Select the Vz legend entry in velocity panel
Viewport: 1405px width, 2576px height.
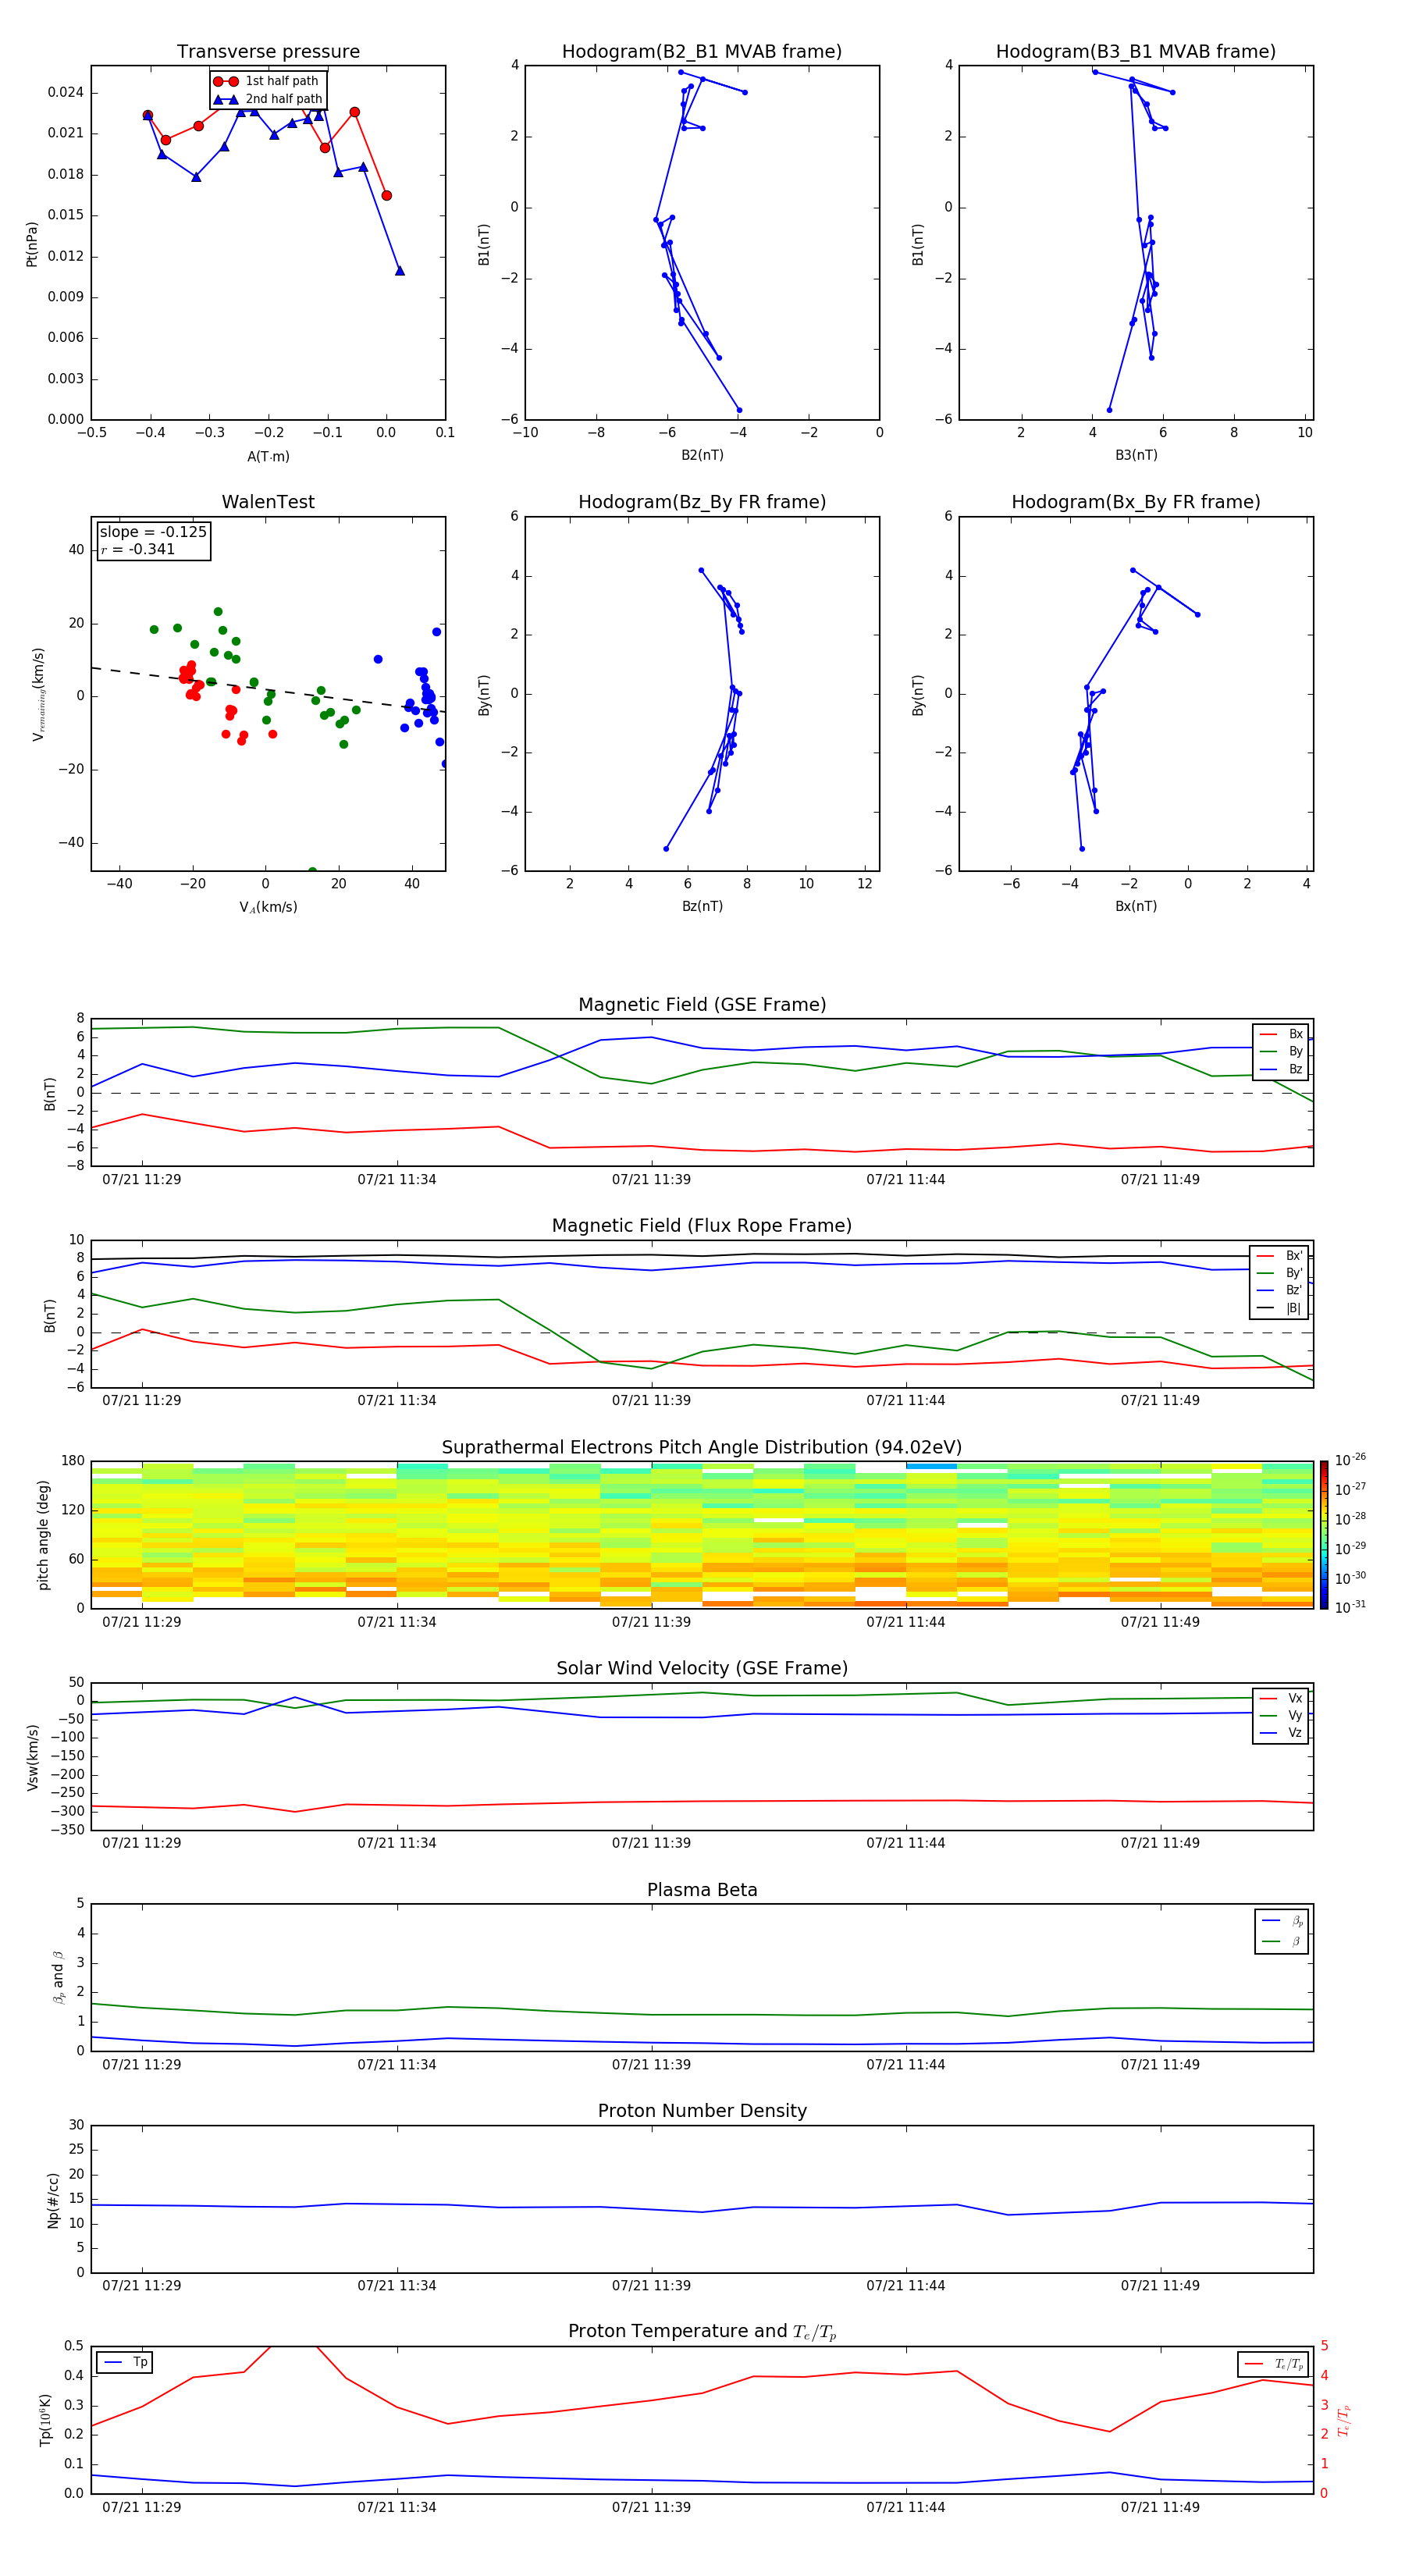coord(1281,1733)
